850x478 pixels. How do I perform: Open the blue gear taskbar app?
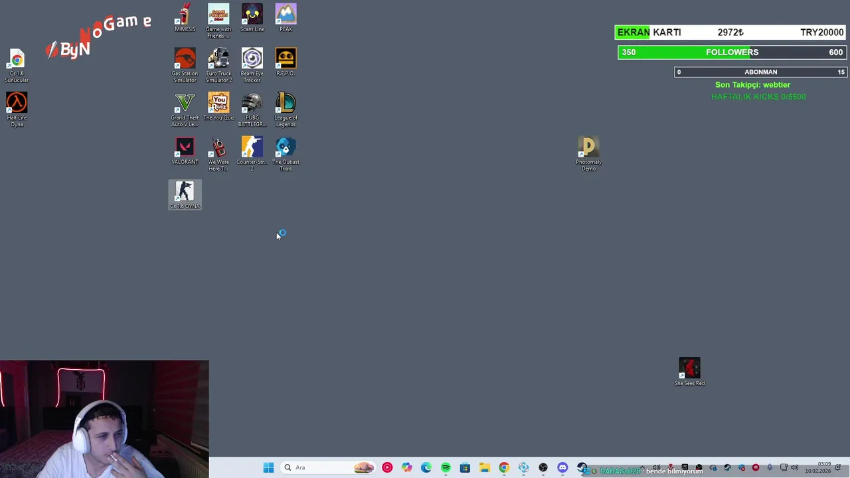[524, 467]
